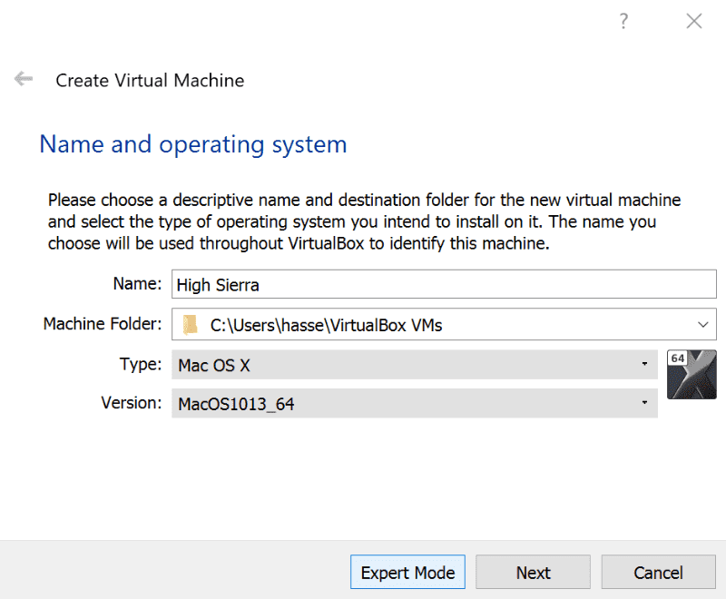Click the OS version preview thumbnail
The height and width of the screenshot is (599, 726).
coord(692,374)
